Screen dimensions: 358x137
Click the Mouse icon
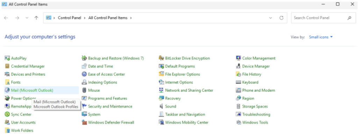pos(85,90)
